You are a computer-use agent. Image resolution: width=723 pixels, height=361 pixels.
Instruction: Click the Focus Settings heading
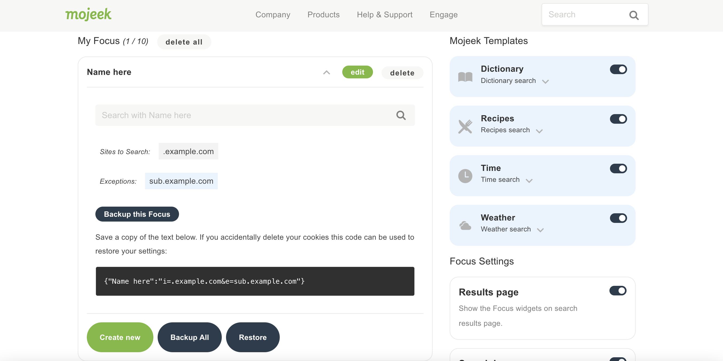[x=481, y=261]
